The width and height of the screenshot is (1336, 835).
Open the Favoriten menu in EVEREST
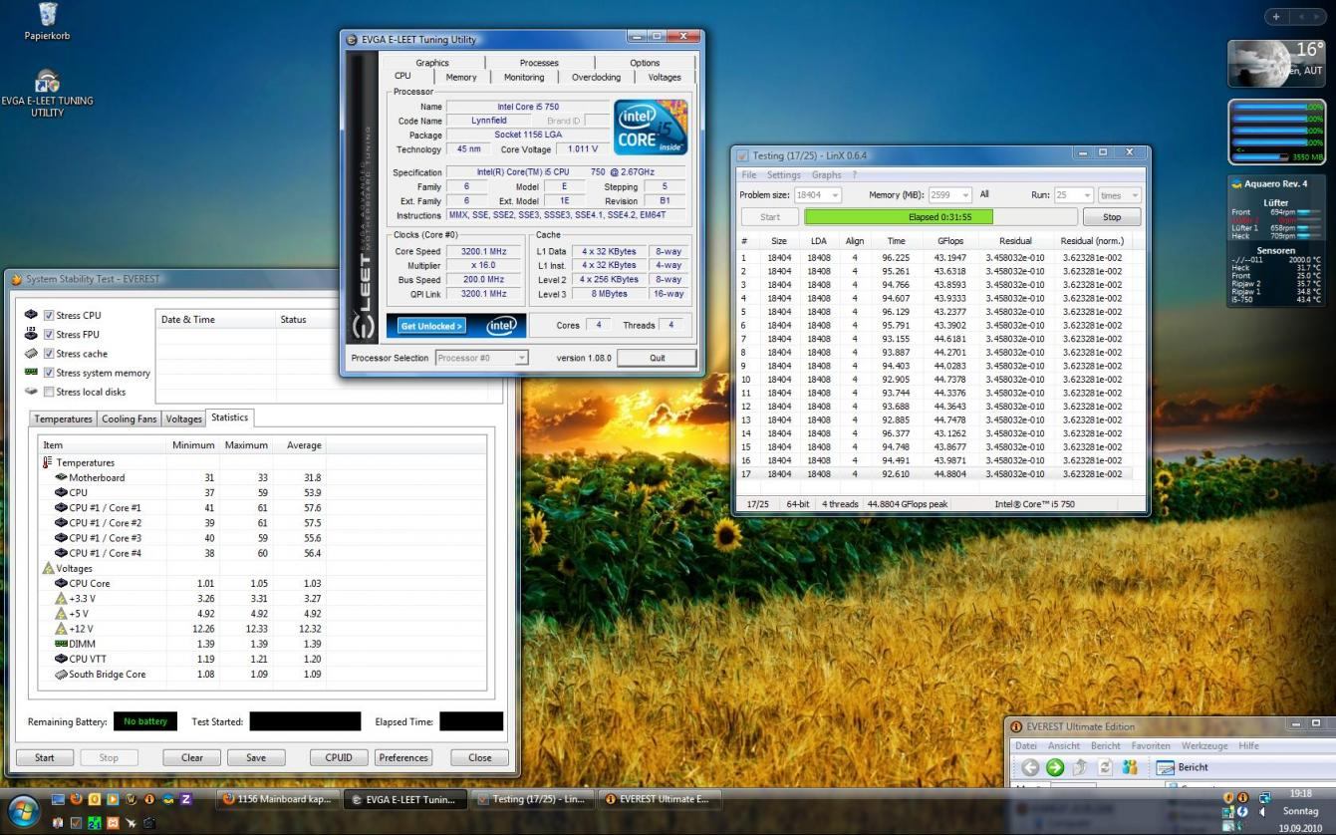pos(1151,745)
